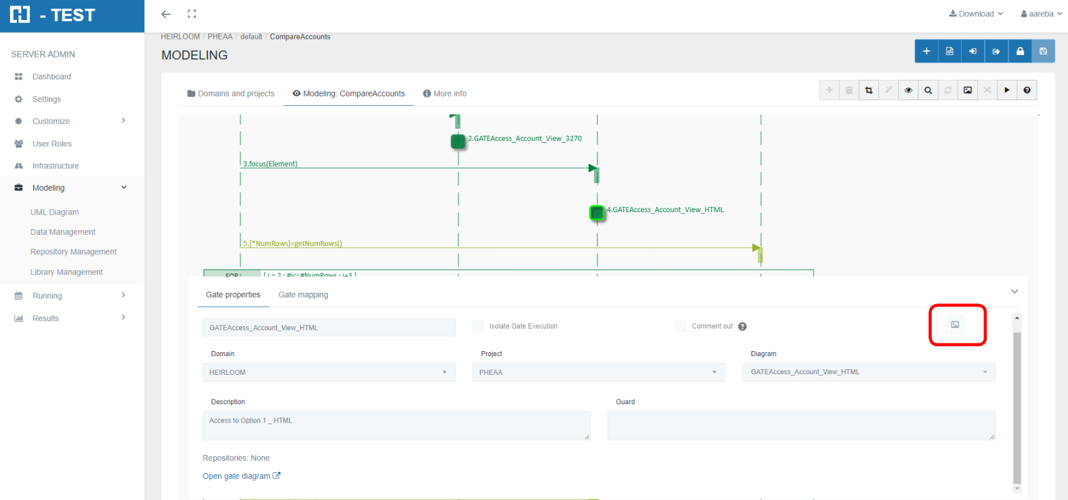Click the crop tool in diagram toolbar
The image size is (1068, 500).
(868, 90)
